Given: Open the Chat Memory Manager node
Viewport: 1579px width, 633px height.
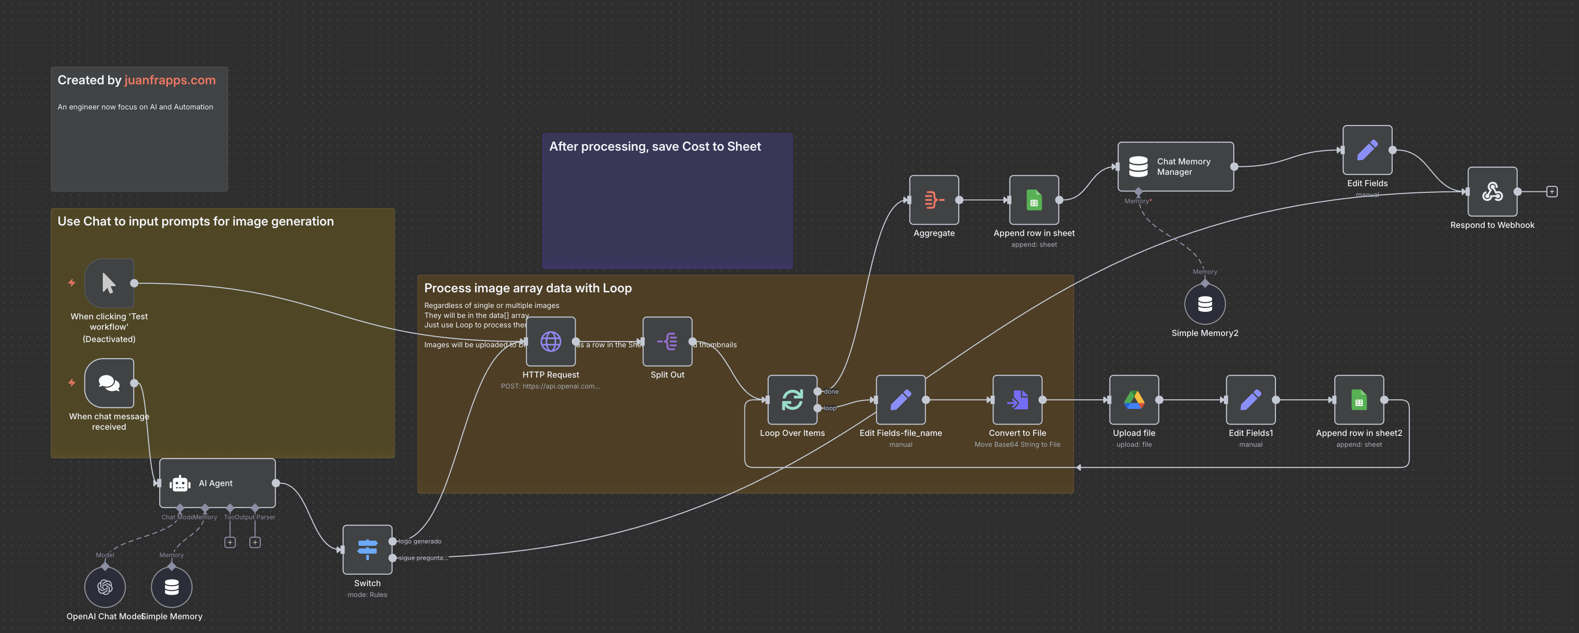Looking at the screenshot, I should pos(1175,167).
